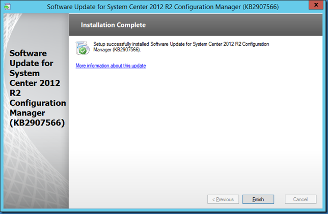Click the Installation Complete heading

click(x=113, y=24)
